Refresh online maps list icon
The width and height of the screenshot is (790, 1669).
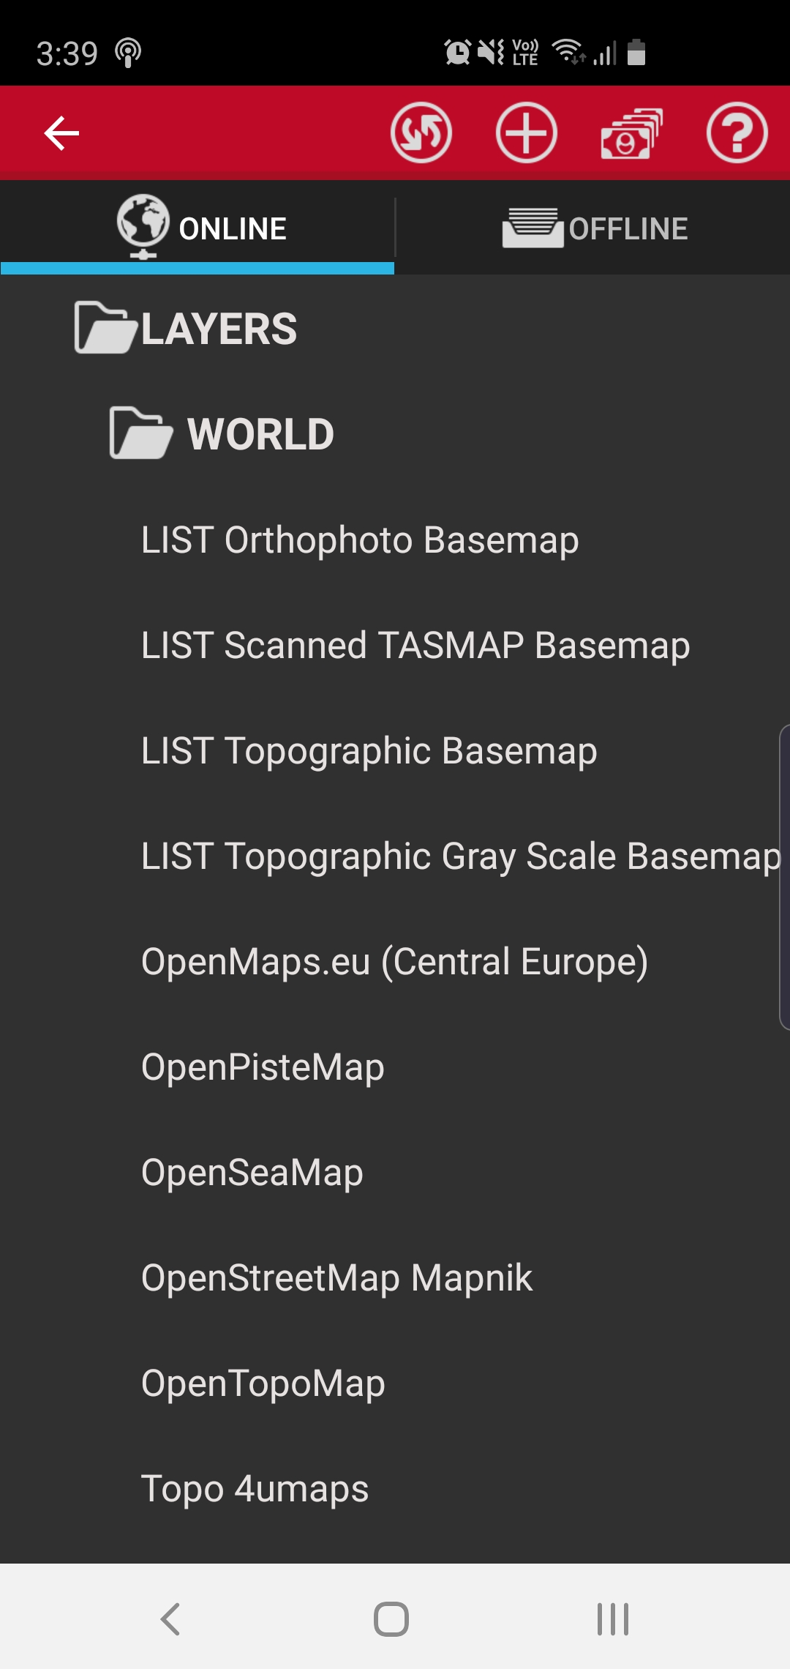[x=421, y=133]
